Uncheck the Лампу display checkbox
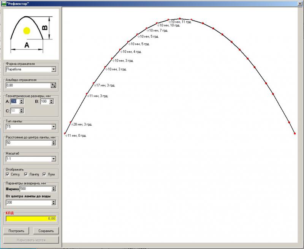 (26, 175)
